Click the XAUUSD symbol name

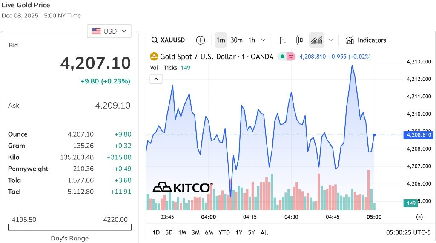[x=172, y=40]
